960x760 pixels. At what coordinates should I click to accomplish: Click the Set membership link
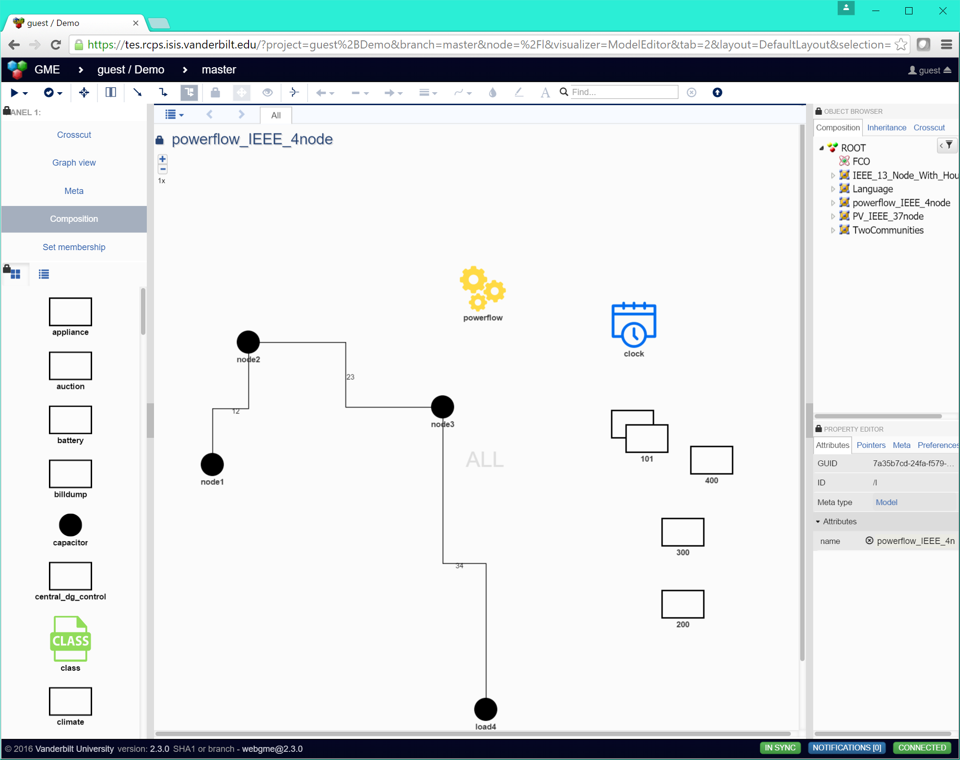click(74, 247)
